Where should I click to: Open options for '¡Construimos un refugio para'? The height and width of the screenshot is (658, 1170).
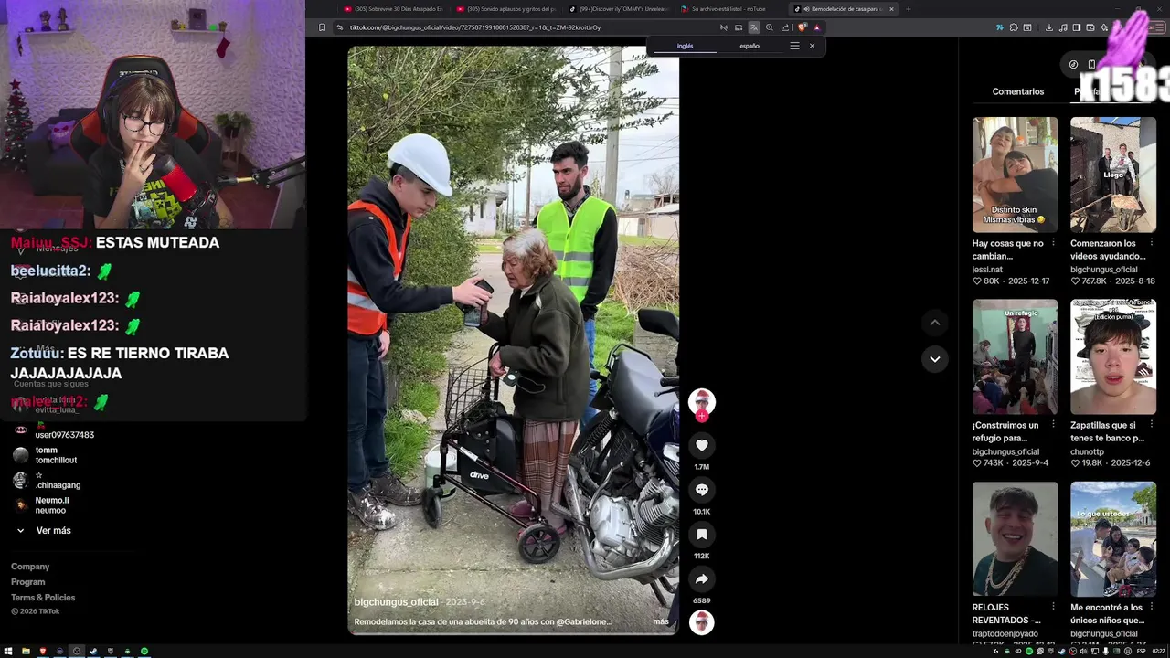point(1053,425)
